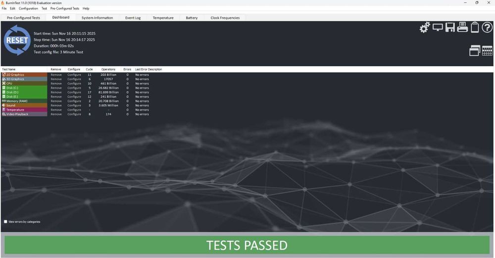Viewport: 495px width, 258px height.
Task: Click the Memory (RAM) module icon
Action: (x=4, y=101)
